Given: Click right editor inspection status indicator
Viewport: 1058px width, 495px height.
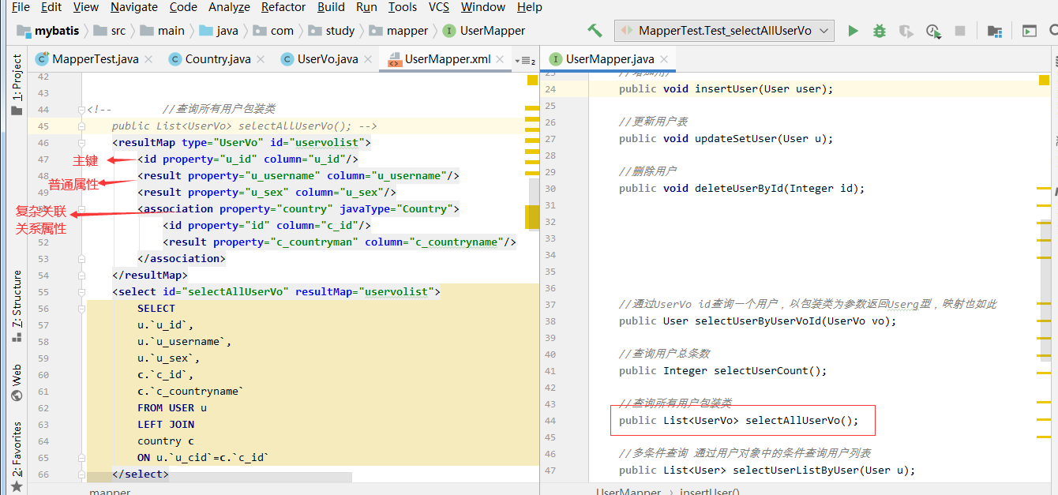Looking at the screenshot, I should (x=1044, y=80).
